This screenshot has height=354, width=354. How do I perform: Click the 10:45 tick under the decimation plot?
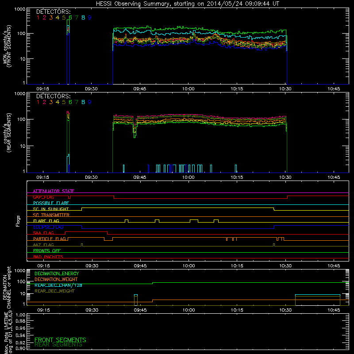click(x=334, y=310)
